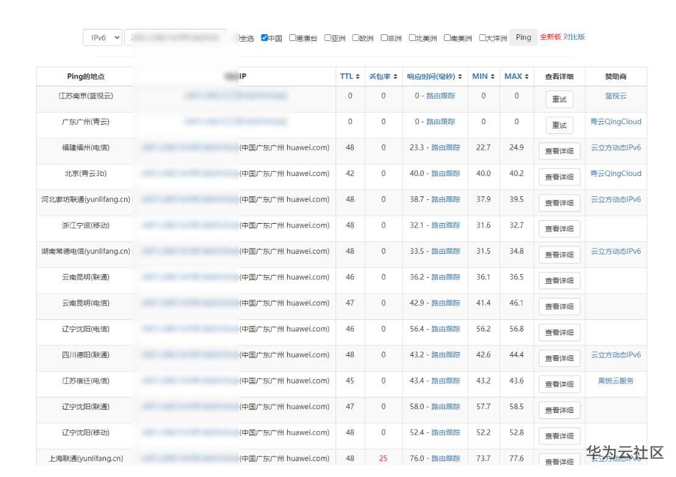Uncheck the 中国 region checkbox
Image resolution: width=676 pixels, height=477 pixels.
pyautogui.click(x=265, y=38)
